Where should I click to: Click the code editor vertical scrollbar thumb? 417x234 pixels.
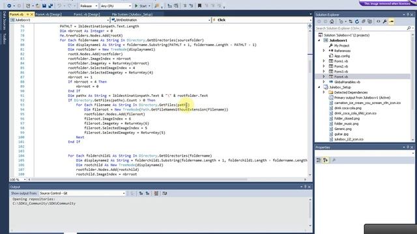tap(310, 66)
